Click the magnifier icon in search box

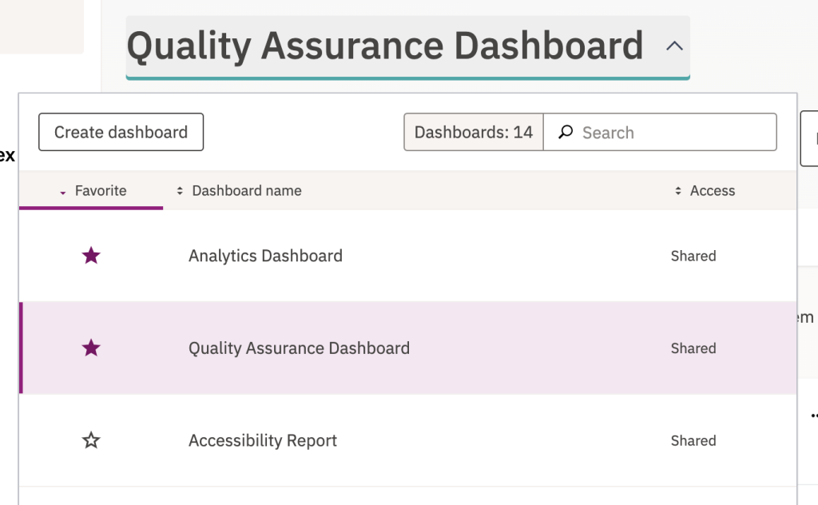566,132
